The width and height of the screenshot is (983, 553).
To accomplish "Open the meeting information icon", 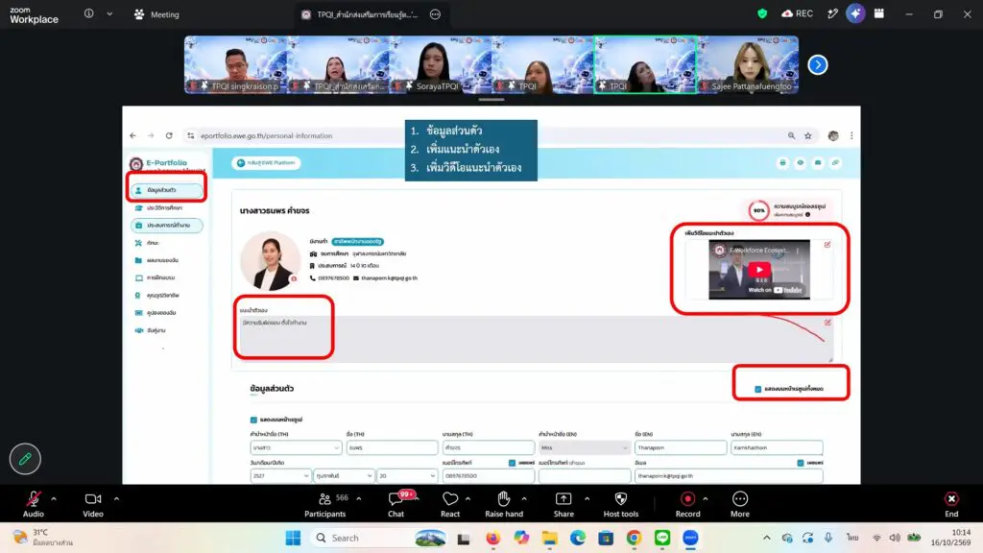I will click(x=89, y=13).
